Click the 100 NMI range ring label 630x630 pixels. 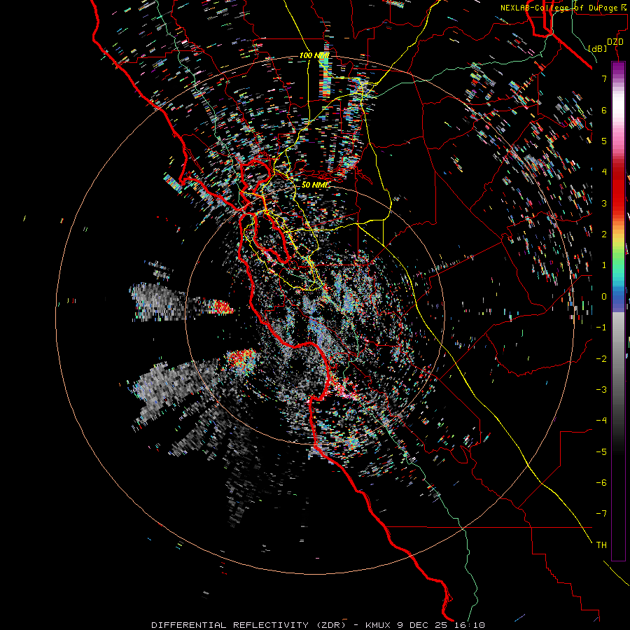(314, 55)
